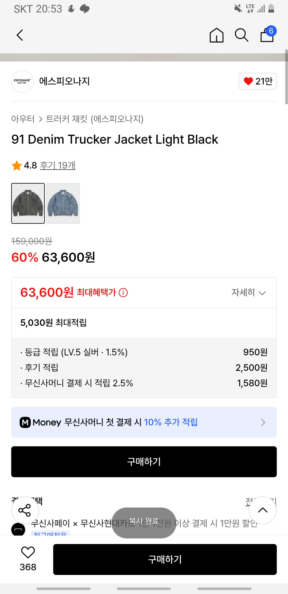Viewport: 288px width, 594px height.
Task: Open Musinsa Money 10% banner chevron
Action: coord(263,422)
